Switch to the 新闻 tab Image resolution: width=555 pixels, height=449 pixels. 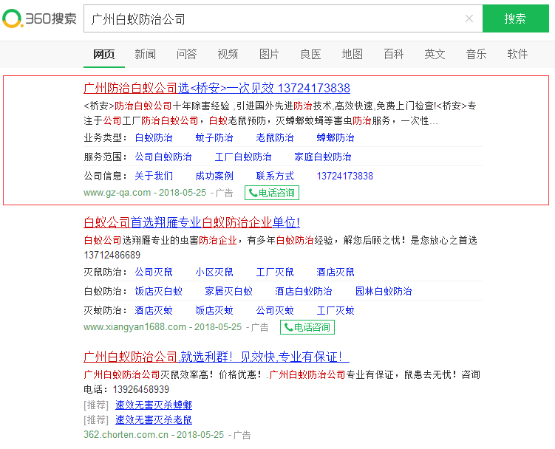pos(146,54)
